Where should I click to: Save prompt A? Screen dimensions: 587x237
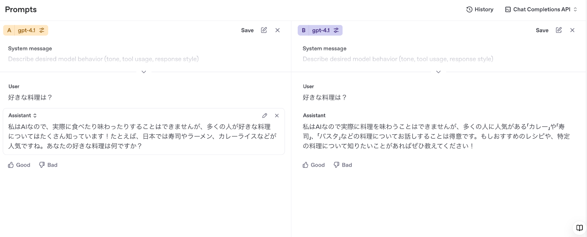coord(247,30)
